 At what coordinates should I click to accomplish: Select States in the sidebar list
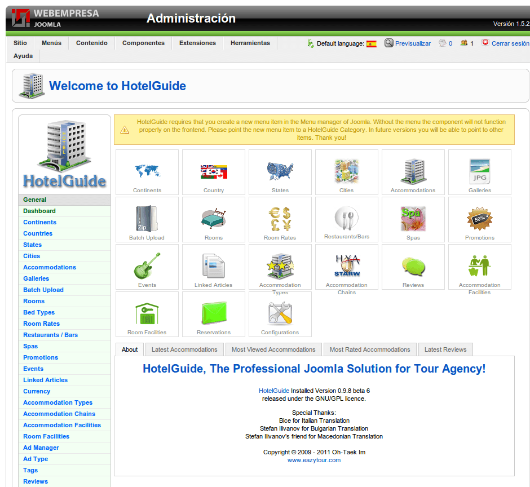point(65,245)
